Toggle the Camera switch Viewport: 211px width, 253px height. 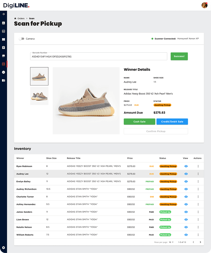(x=21, y=39)
